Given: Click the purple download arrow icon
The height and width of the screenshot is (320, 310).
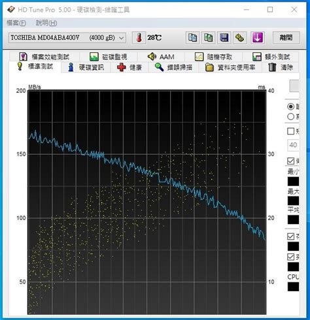Looking at the screenshot, I should pyautogui.click(x=258, y=38).
